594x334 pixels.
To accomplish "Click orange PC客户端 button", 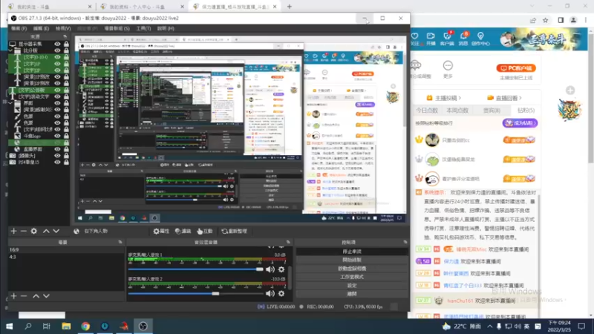I will click(516, 68).
